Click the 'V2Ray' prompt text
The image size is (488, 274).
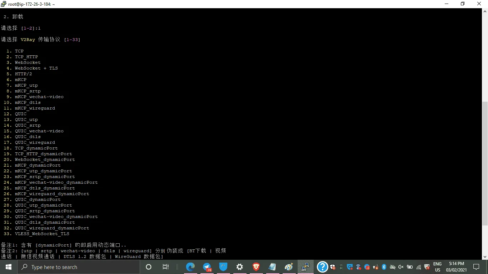tap(28, 40)
